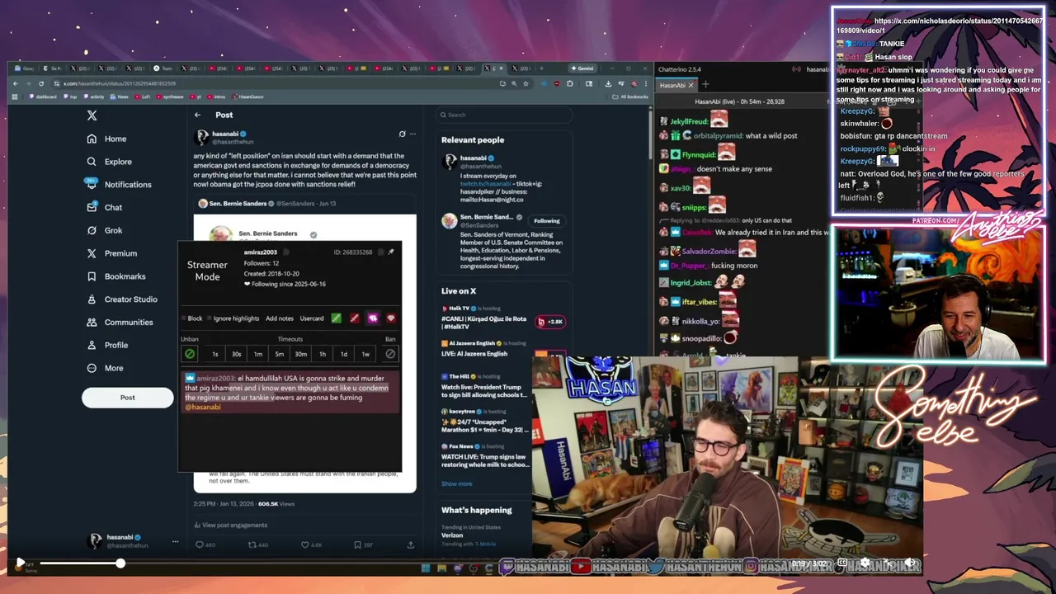Open All Bookmarks folder

(x=631, y=97)
